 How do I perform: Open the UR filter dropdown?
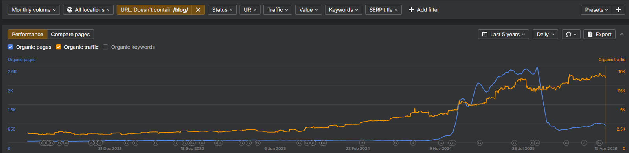tap(250, 10)
